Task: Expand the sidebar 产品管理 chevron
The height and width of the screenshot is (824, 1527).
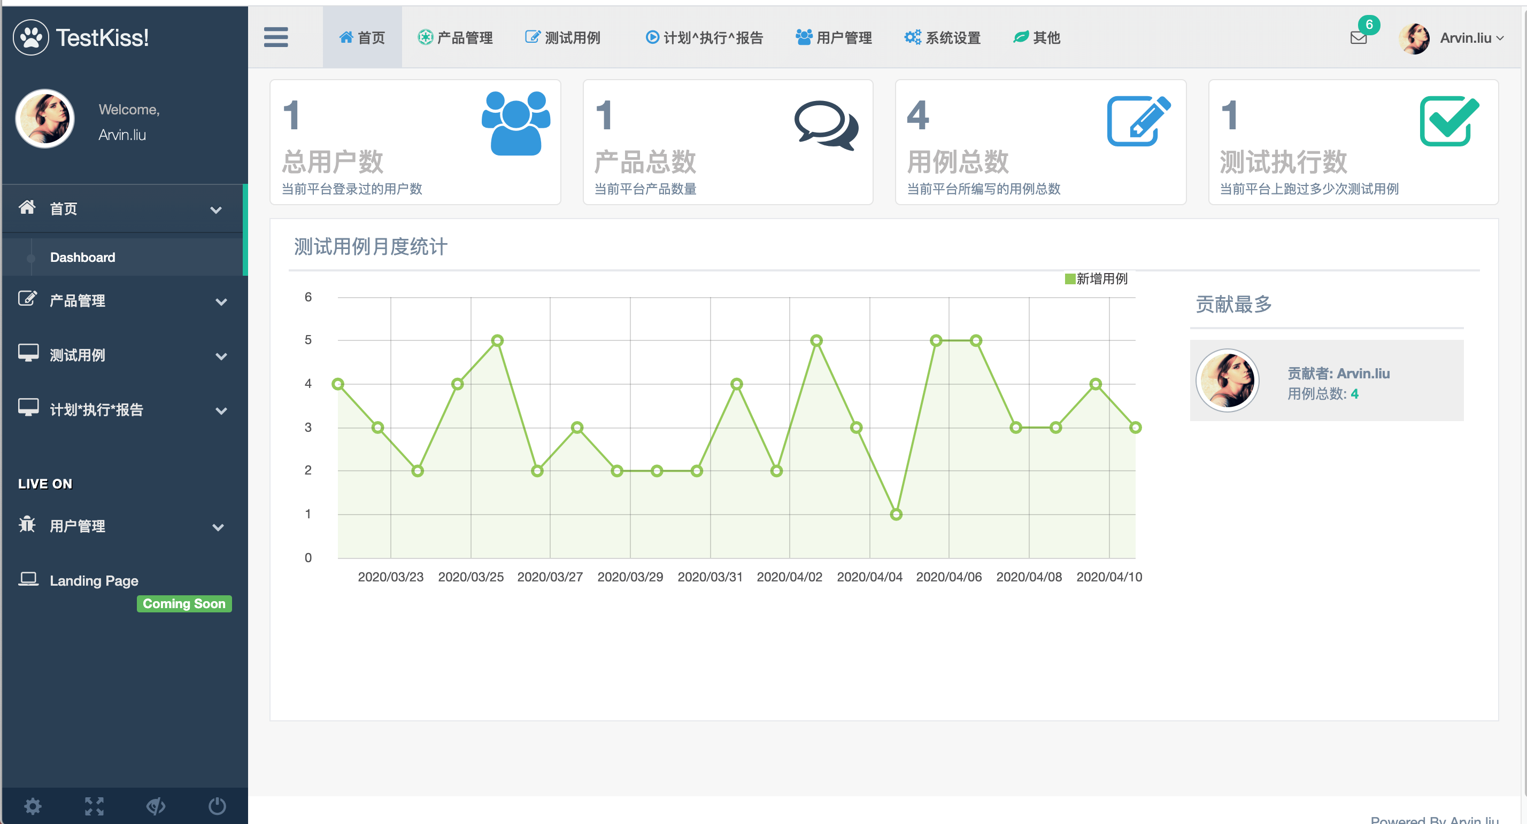Action: click(221, 302)
